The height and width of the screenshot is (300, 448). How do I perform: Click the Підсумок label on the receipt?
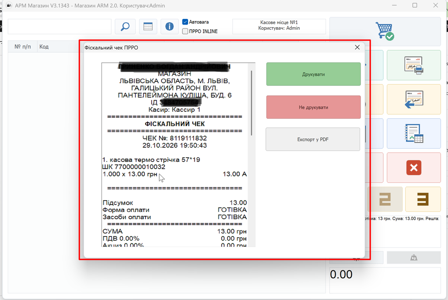pyautogui.click(x=118, y=203)
